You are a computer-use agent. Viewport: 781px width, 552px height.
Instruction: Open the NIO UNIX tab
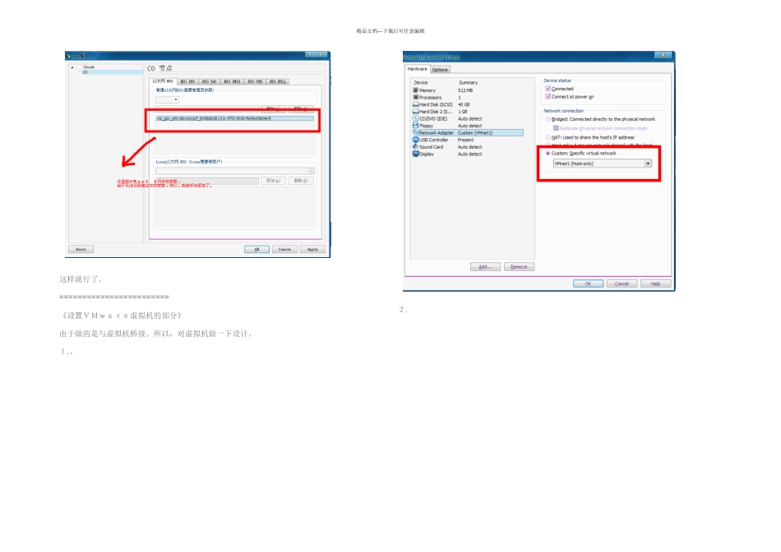(x=232, y=81)
